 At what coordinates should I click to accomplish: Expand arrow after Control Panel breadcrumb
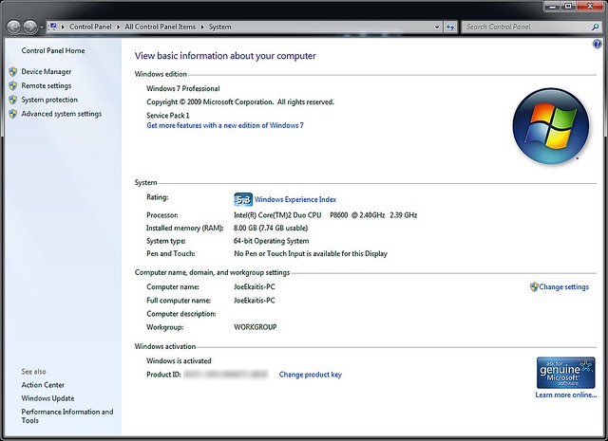coord(118,28)
